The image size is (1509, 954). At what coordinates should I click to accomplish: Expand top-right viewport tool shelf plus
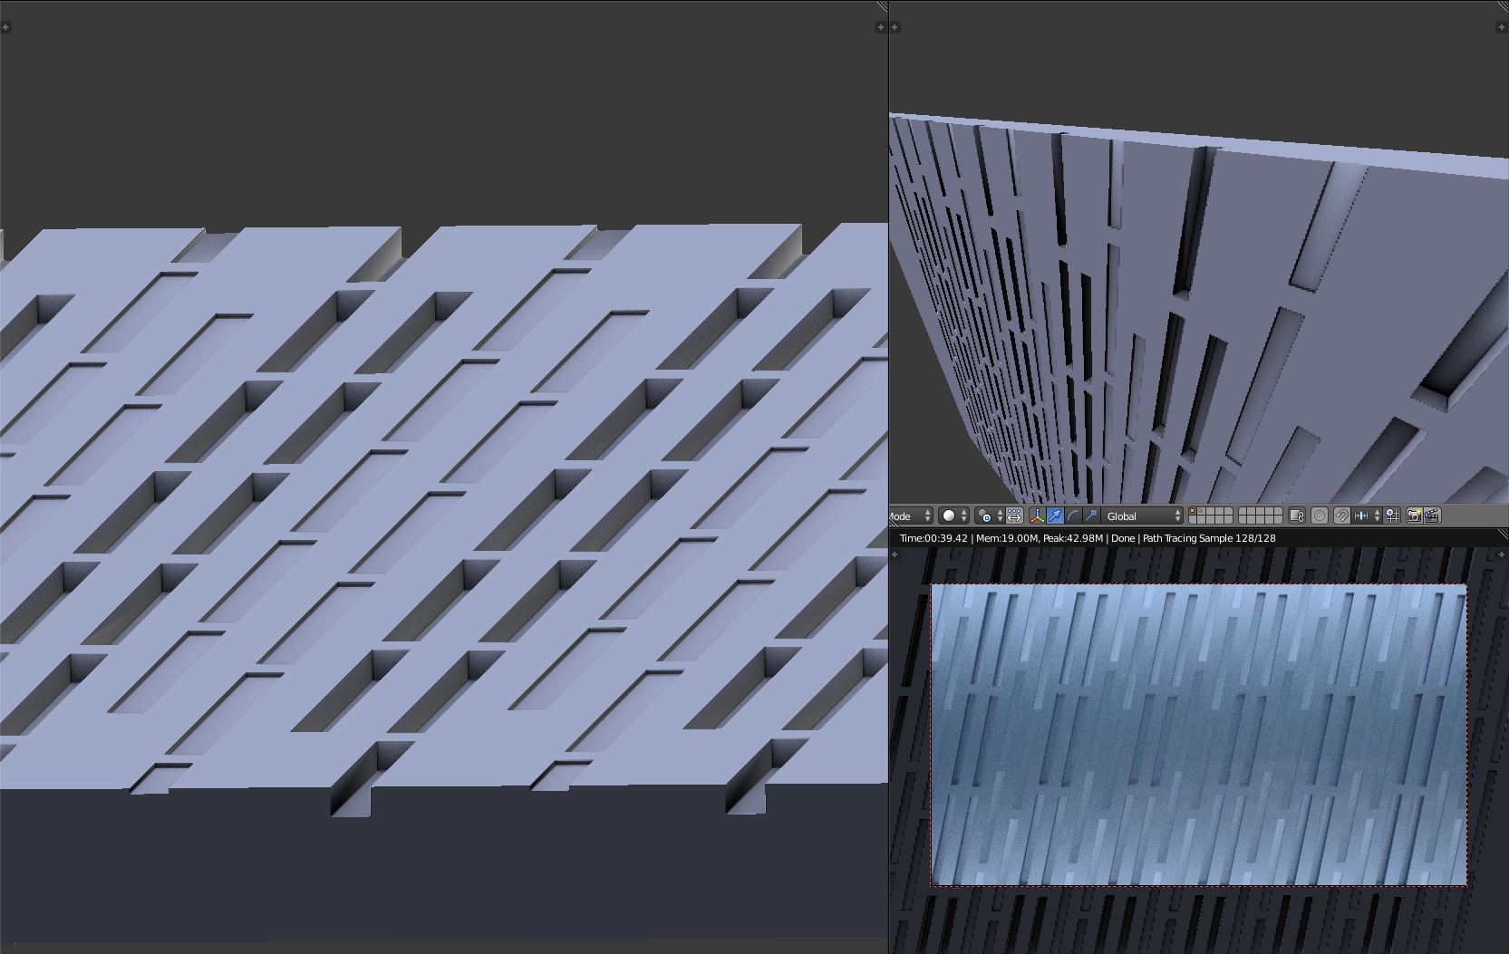895,27
